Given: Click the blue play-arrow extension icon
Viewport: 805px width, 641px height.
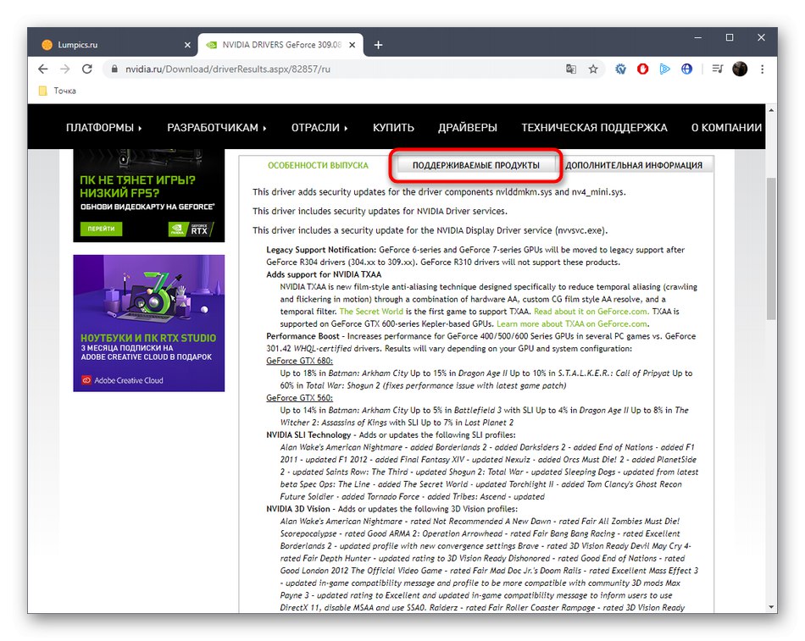Looking at the screenshot, I should 665,69.
